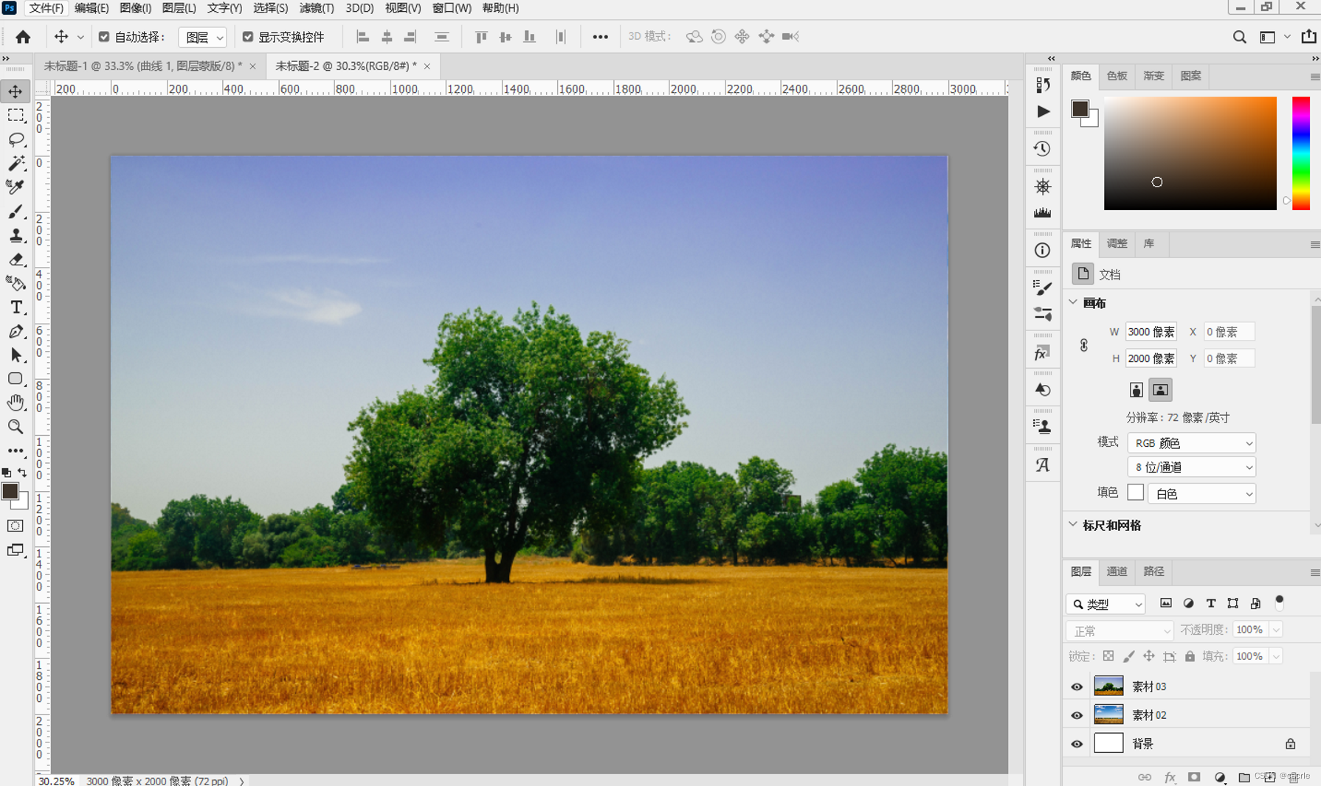Viewport: 1321px width, 786px height.
Task: Select the Pen tool
Action: click(15, 331)
